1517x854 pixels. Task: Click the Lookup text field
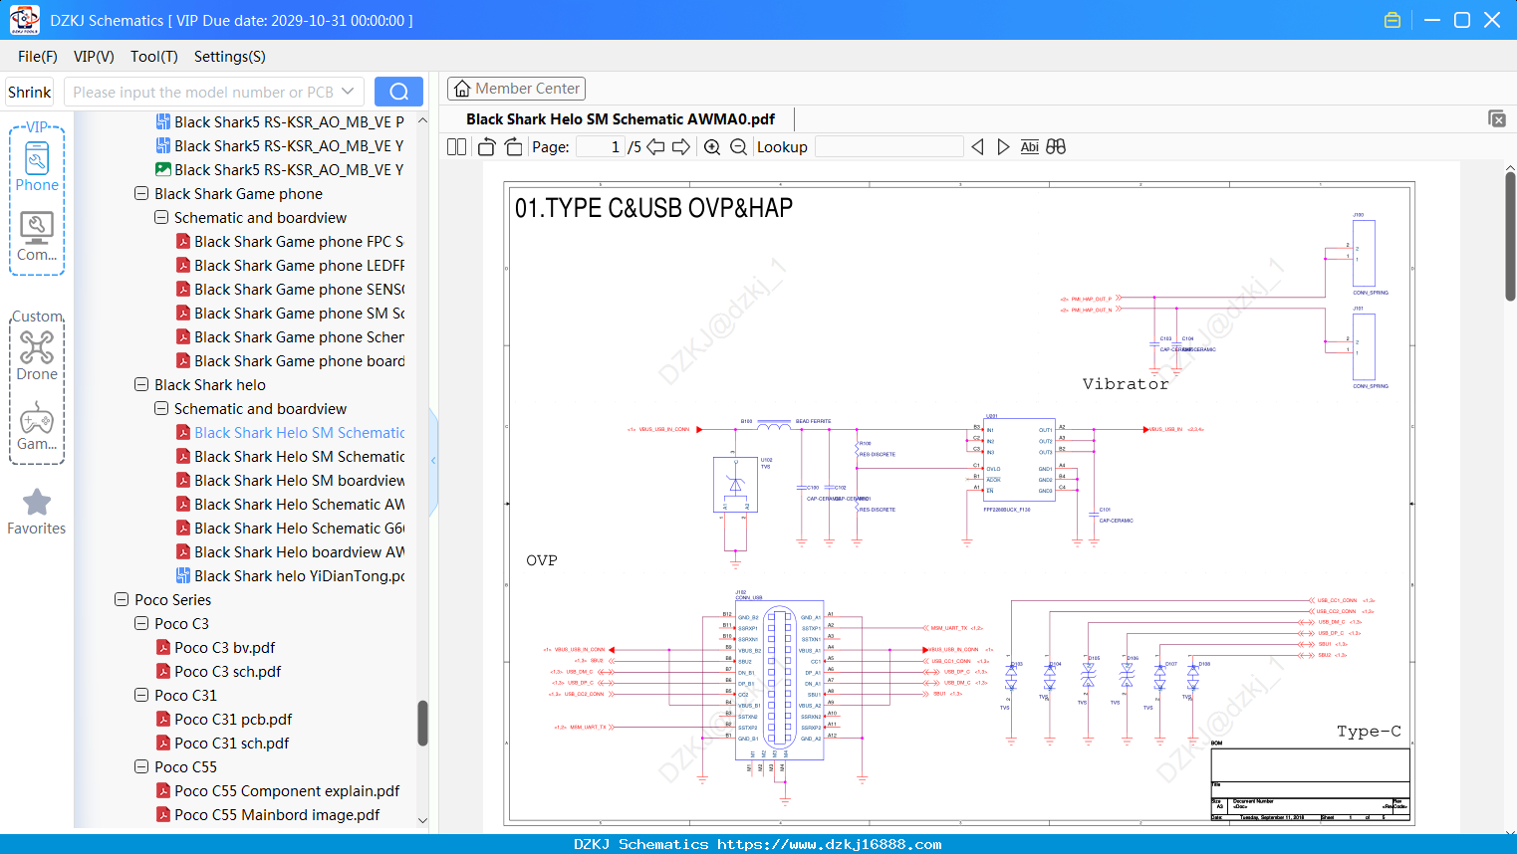888,147
